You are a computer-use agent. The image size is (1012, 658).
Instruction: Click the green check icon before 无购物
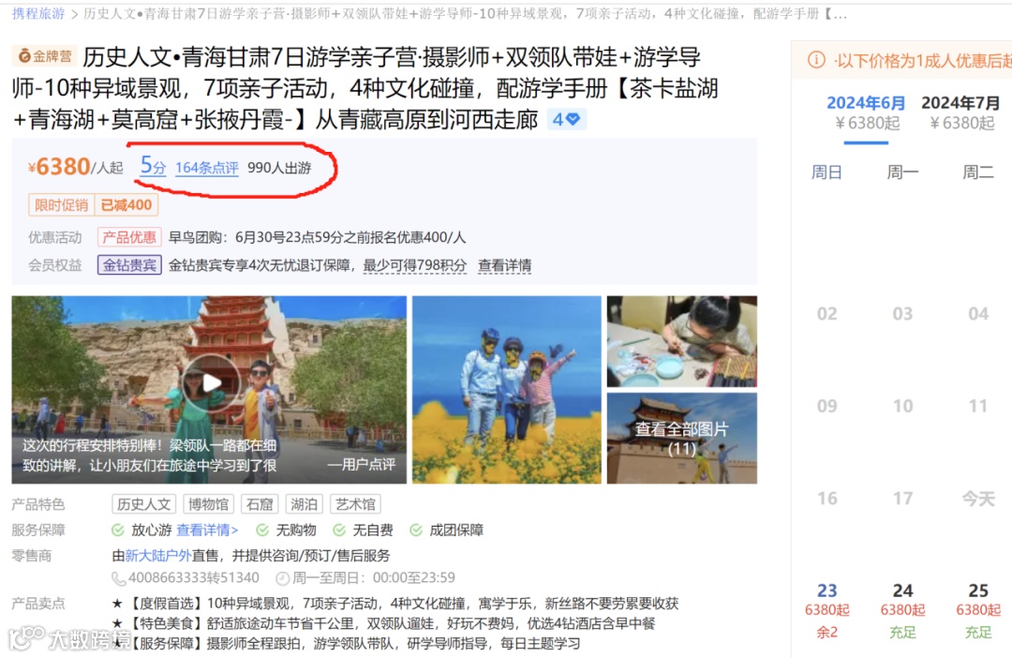tap(262, 531)
